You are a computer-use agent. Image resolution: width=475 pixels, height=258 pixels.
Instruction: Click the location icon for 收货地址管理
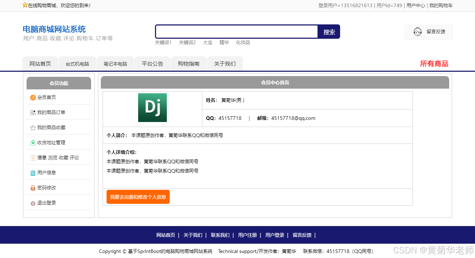click(x=33, y=143)
